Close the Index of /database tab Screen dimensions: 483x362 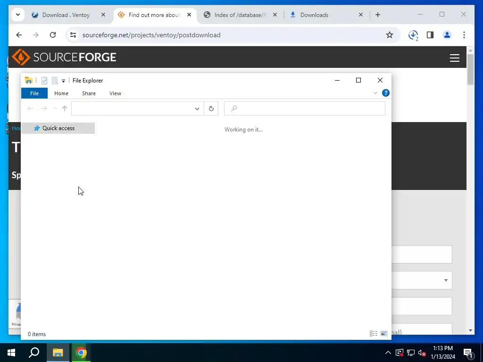[275, 15]
